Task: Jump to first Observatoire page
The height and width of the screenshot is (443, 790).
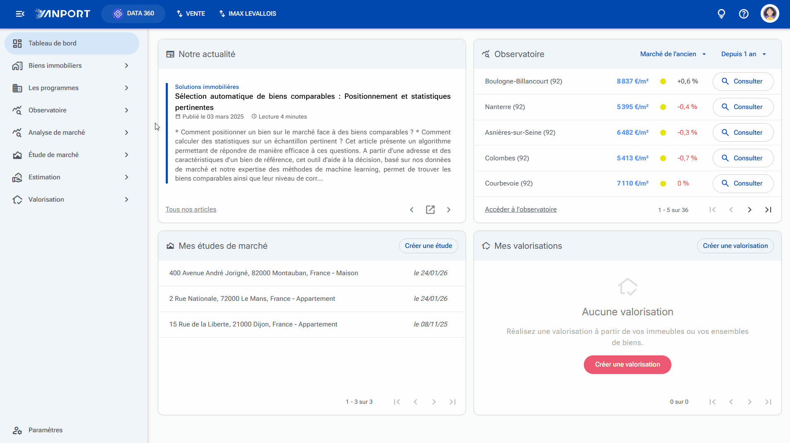Action: pos(712,210)
